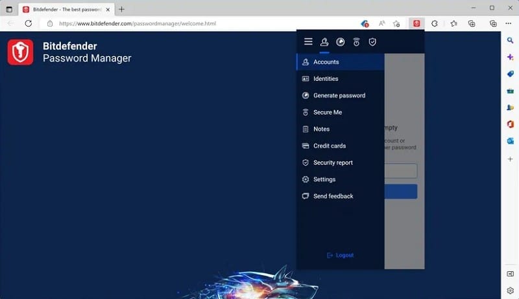This screenshot has width=519, height=299.
Task: Open a new browser tab
Action: tap(121, 9)
